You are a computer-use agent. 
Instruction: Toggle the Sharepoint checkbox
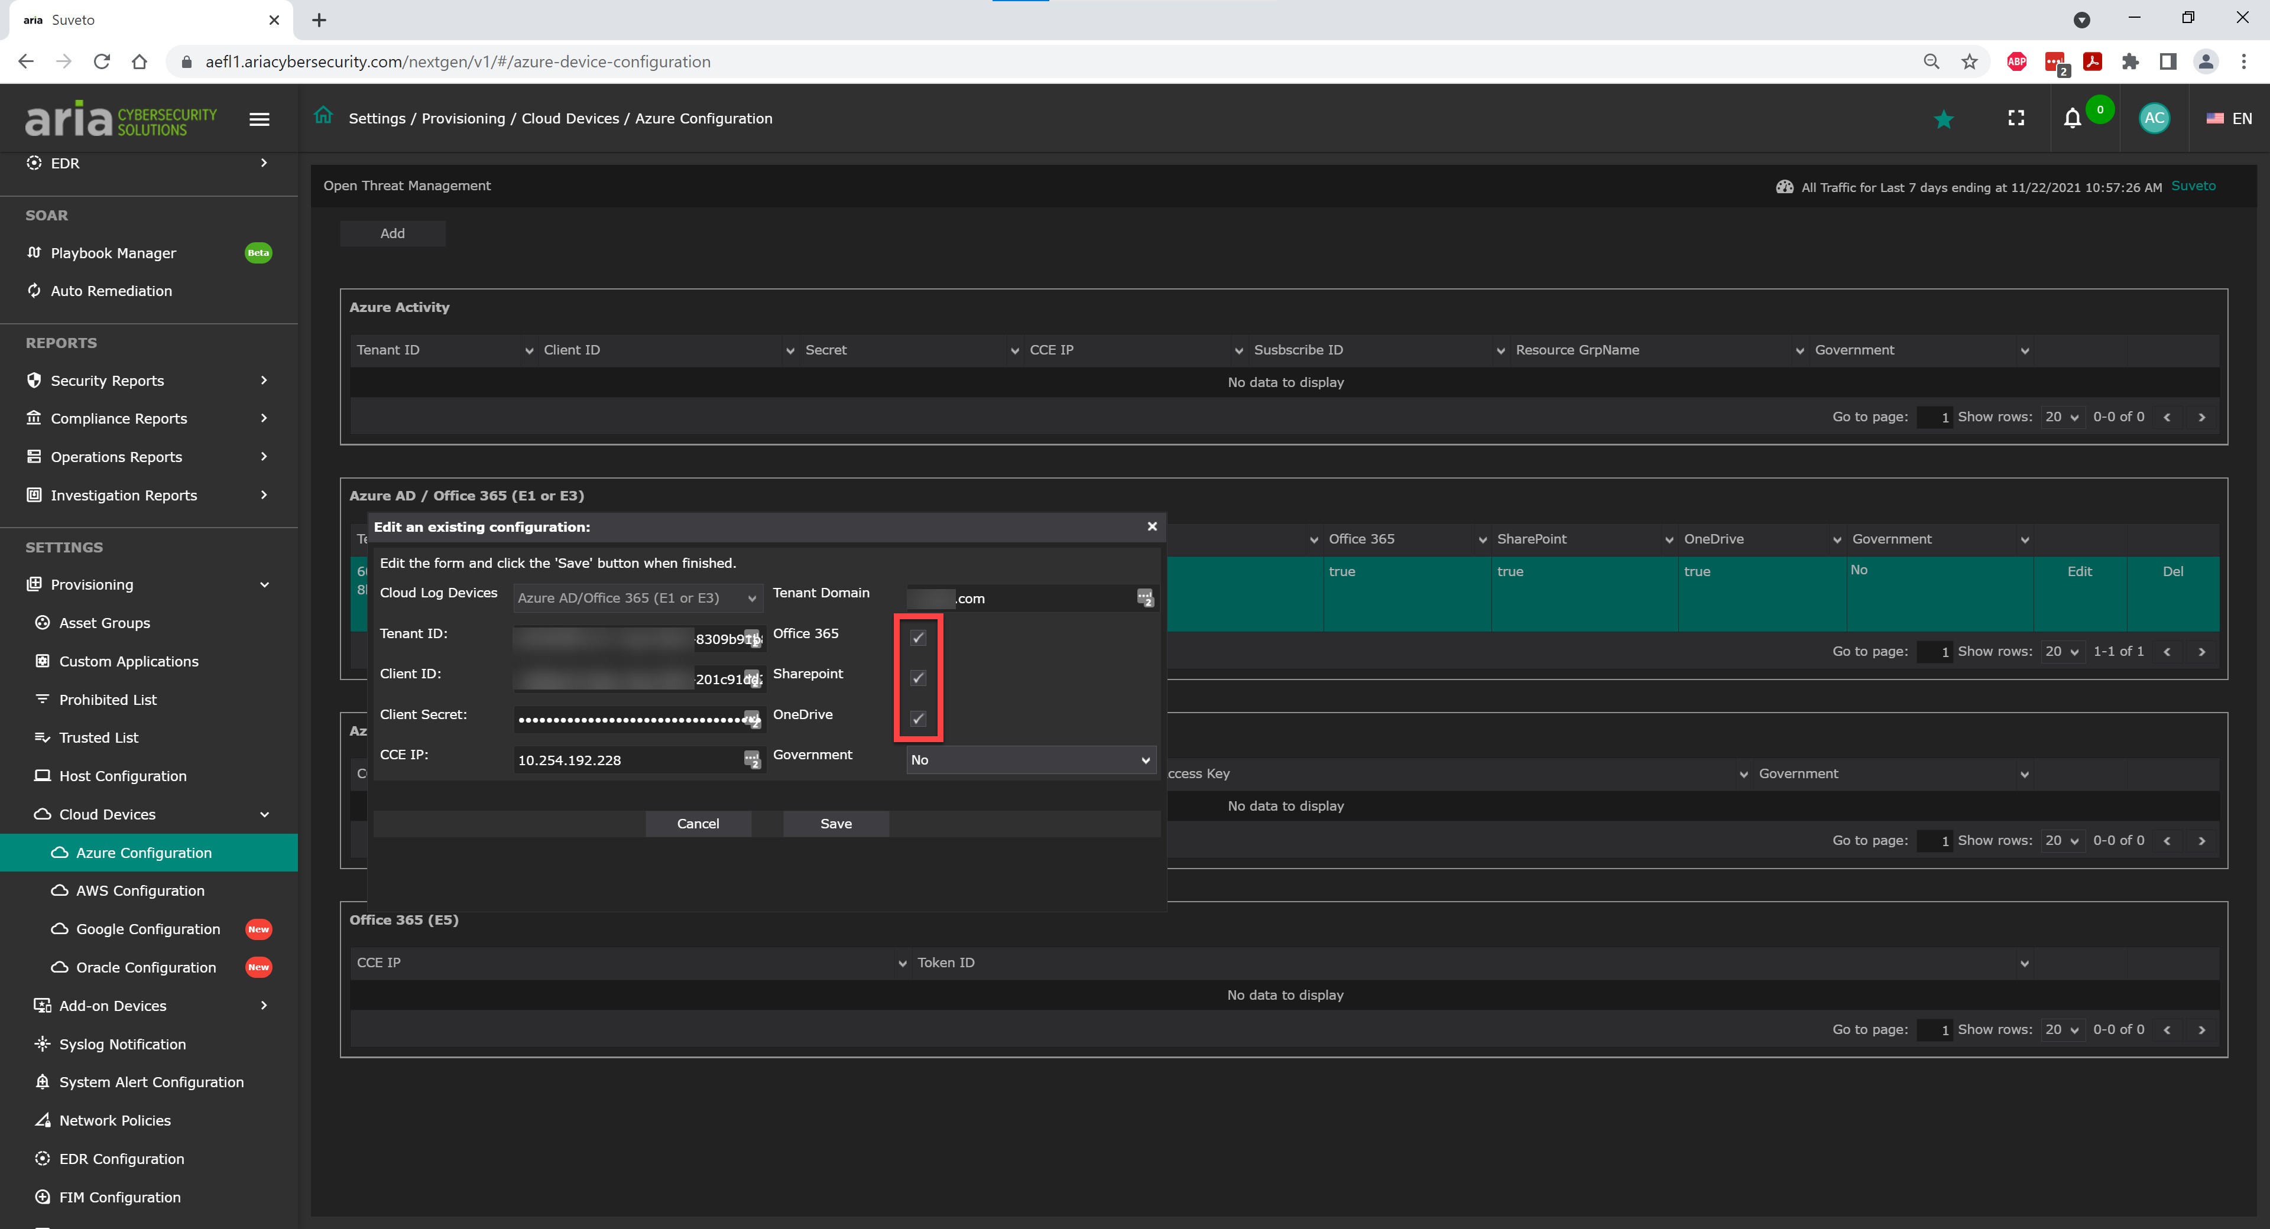(x=917, y=678)
